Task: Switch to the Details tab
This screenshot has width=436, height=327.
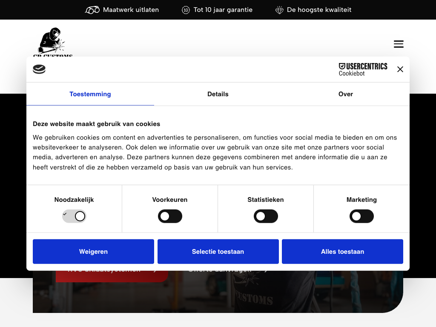Action: click(x=218, y=94)
